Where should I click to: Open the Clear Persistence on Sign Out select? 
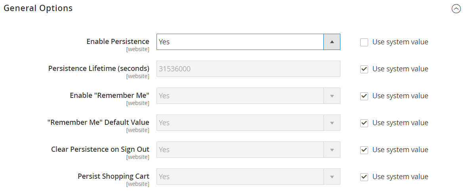click(248, 149)
